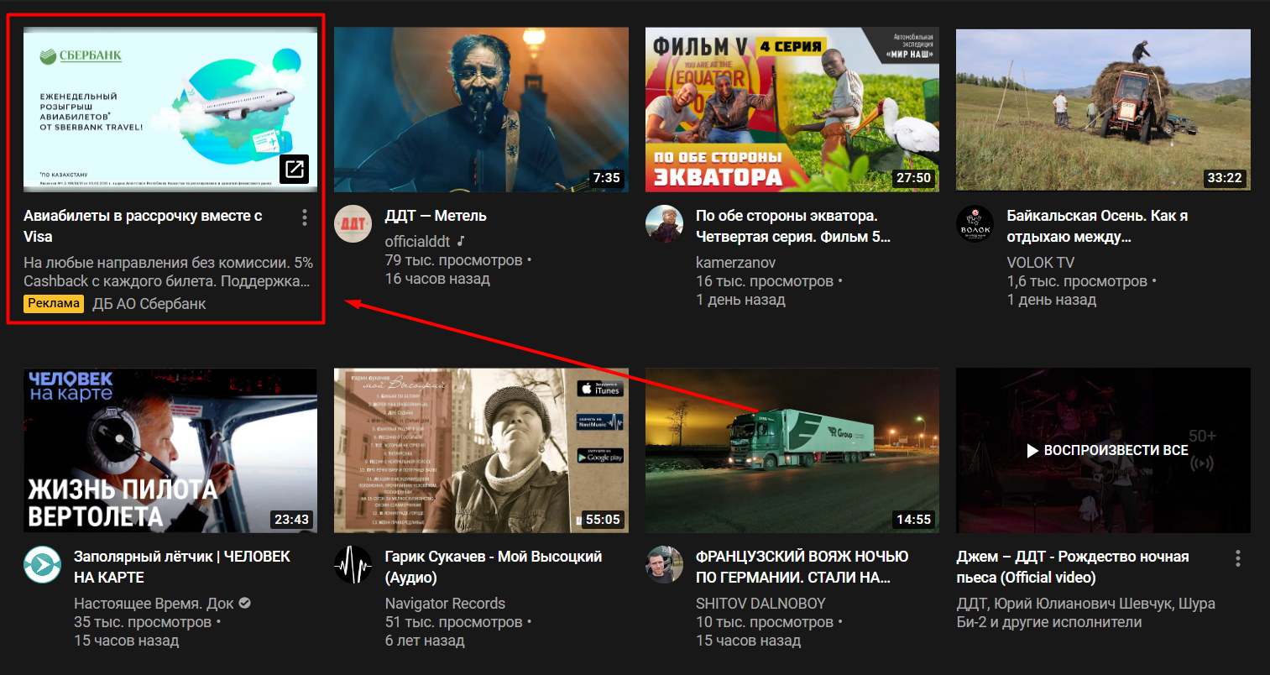Play the ДДТ — Метель video thumbnail

(481, 109)
